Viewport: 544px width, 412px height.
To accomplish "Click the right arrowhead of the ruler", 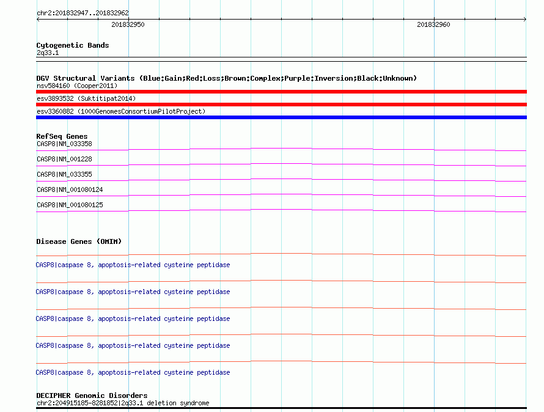I will [x=525, y=19].
